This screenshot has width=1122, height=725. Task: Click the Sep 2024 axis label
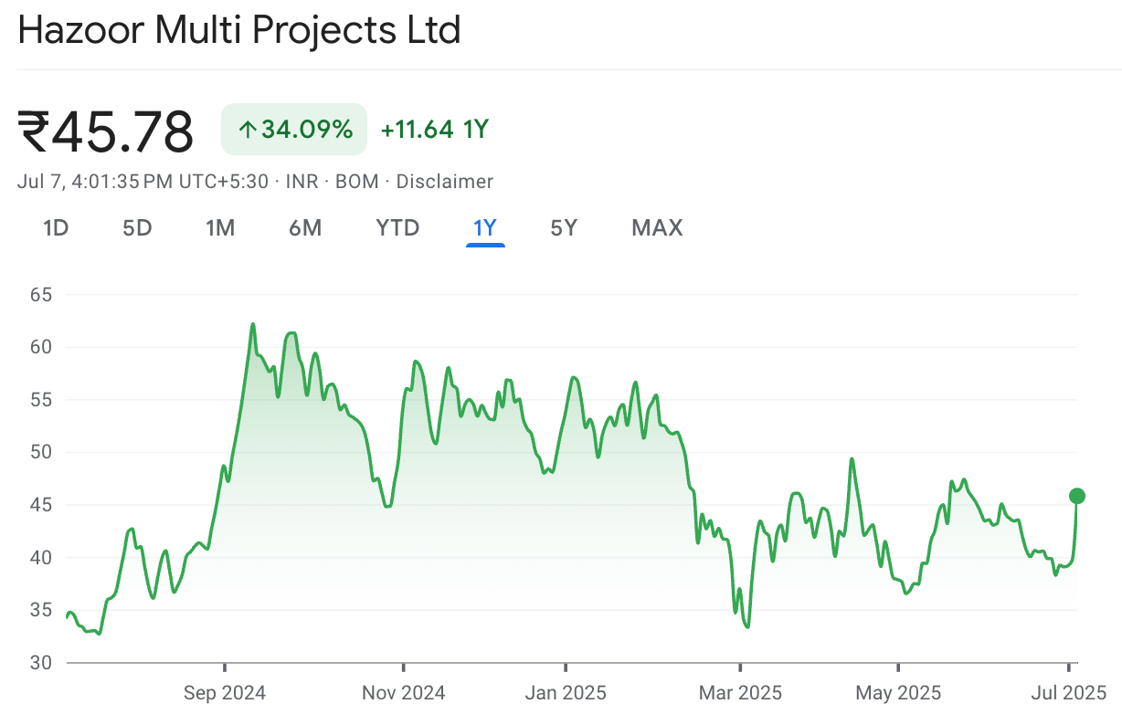pos(225,693)
